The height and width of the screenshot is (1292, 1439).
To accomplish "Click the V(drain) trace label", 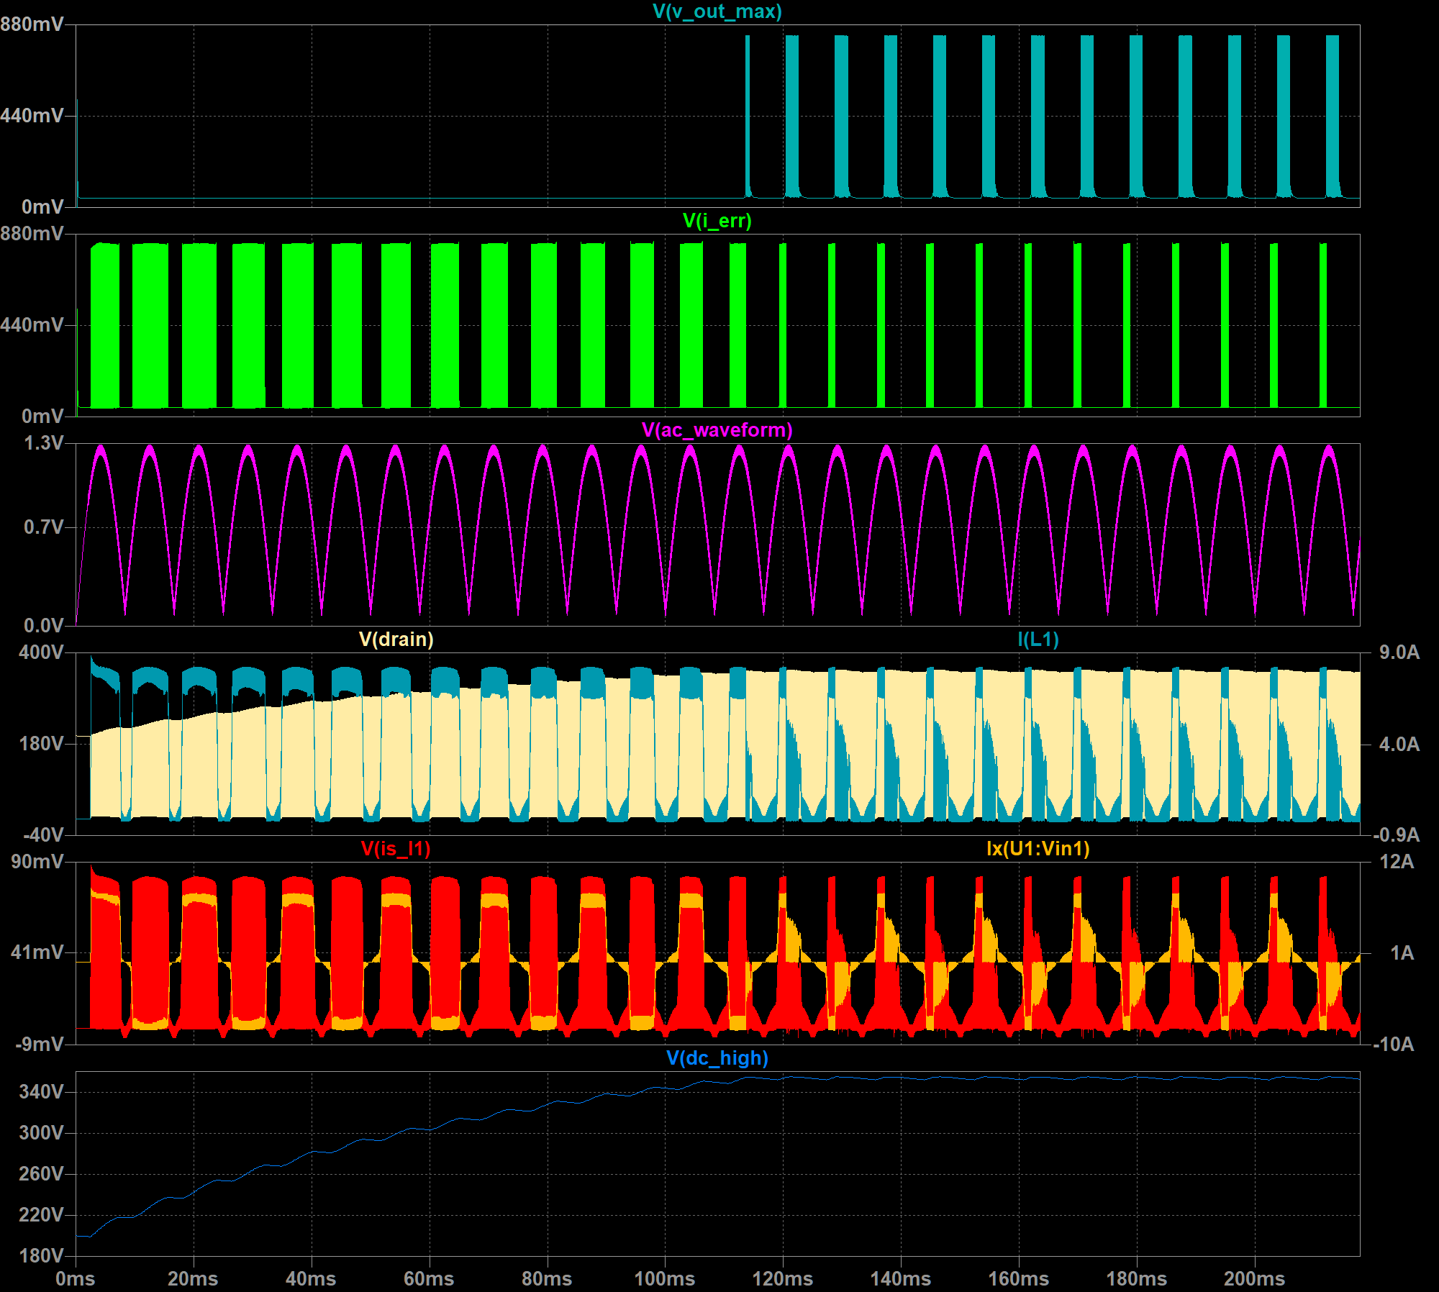I will [x=396, y=640].
